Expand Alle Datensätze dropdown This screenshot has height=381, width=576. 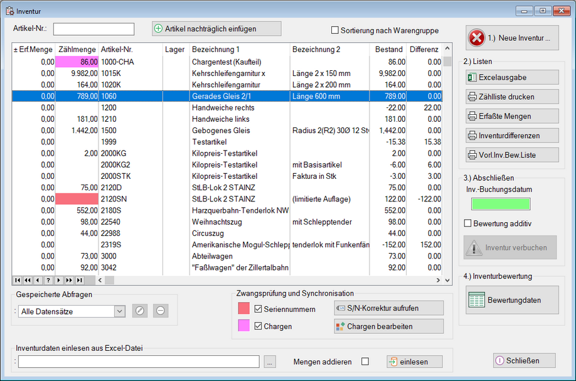coord(119,311)
